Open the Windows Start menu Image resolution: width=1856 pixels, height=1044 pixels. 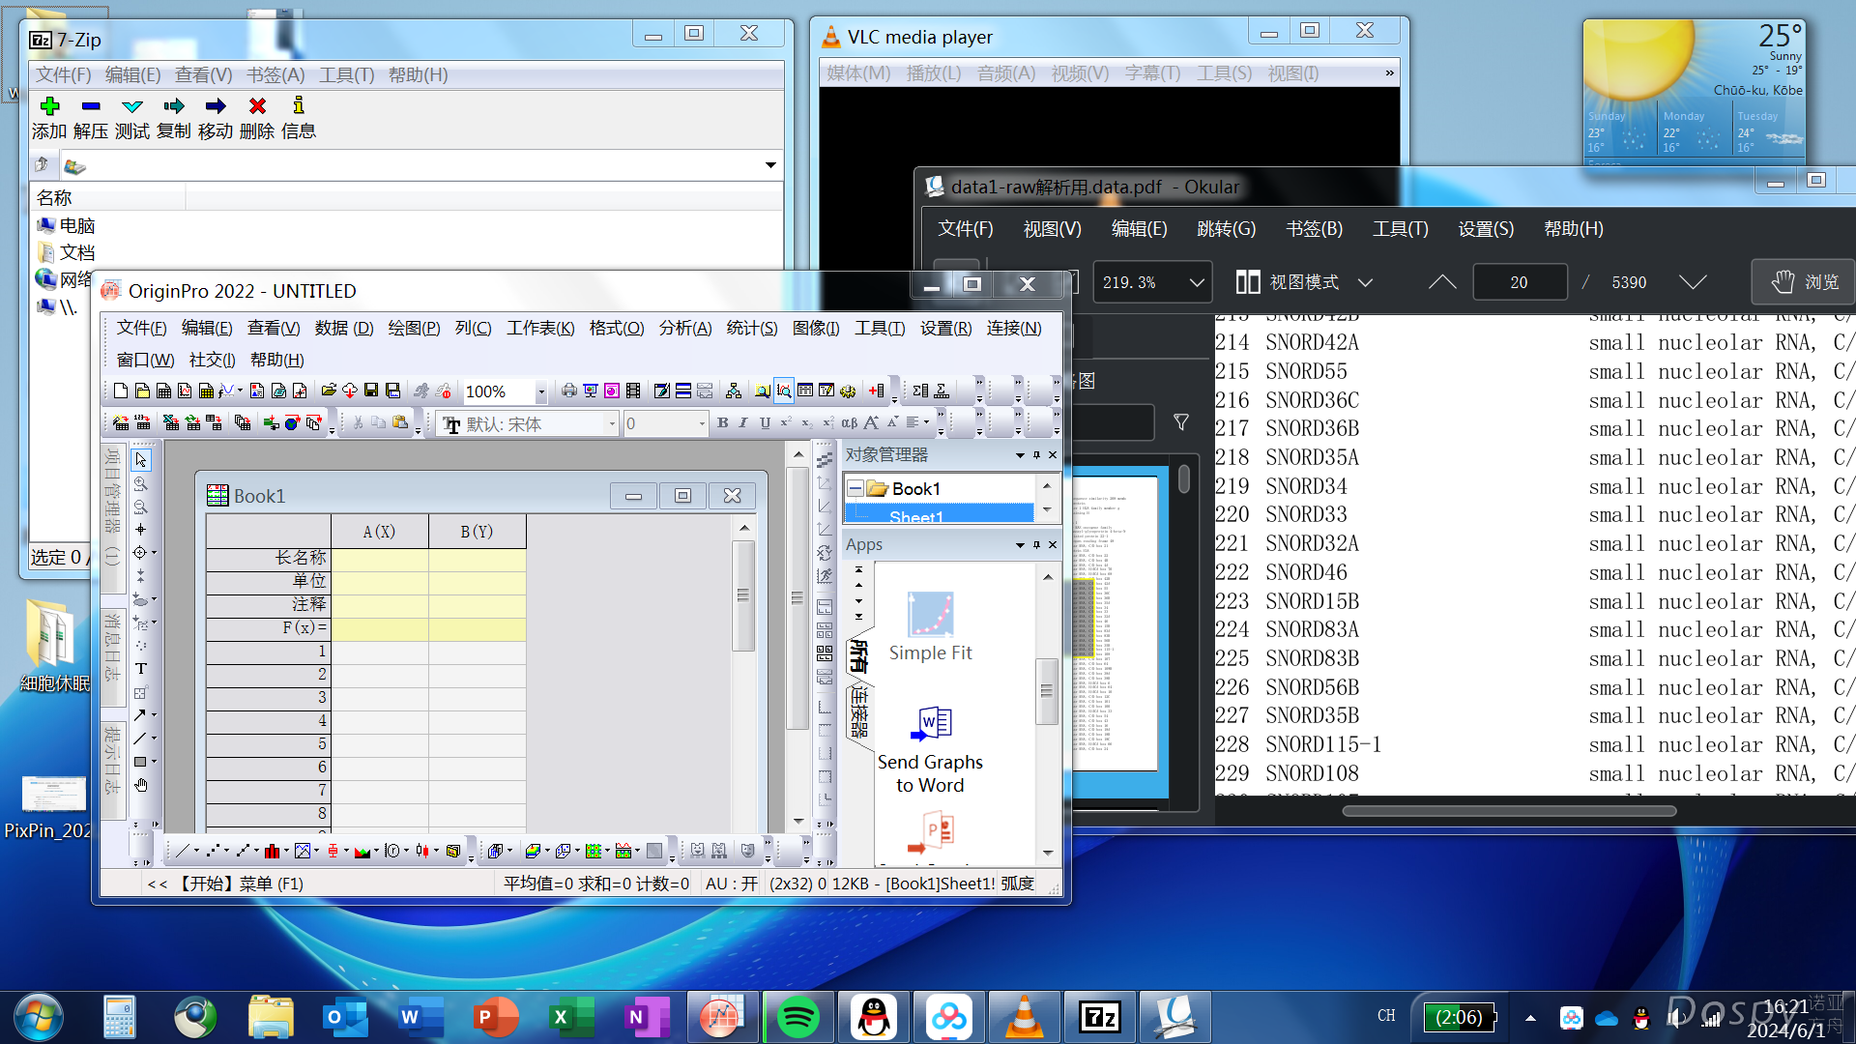coord(39,1017)
